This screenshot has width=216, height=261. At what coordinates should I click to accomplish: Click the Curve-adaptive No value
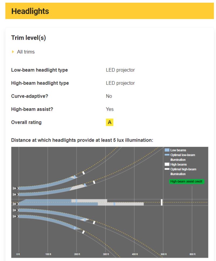click(x=109, y=96)
